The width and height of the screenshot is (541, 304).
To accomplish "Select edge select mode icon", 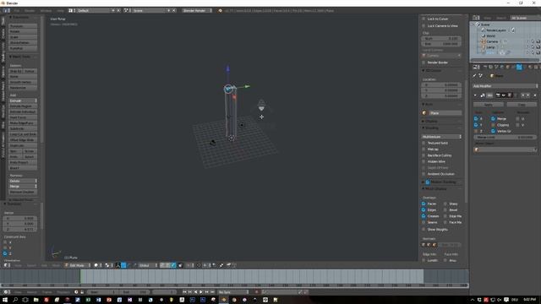I will [x=168, y=265].
